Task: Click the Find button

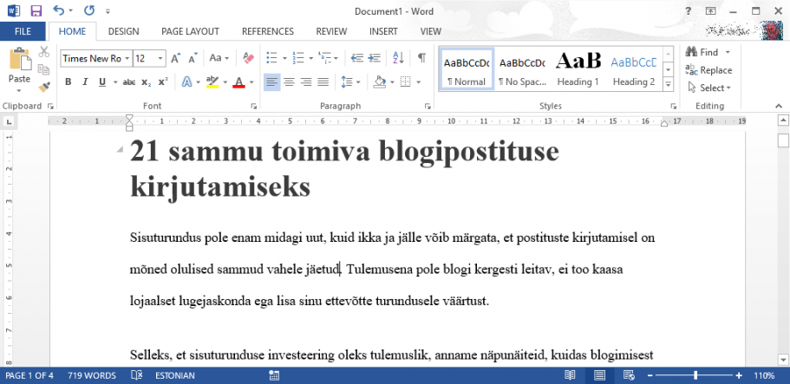Action: pos(702,52)
